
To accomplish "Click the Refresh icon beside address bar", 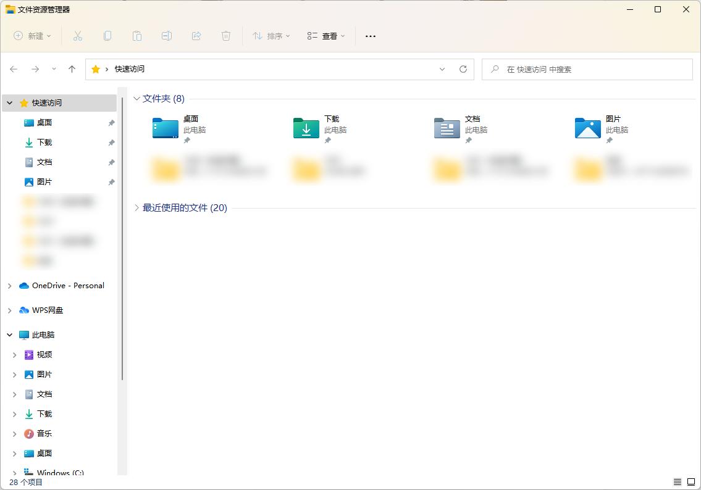I will coord(463,69).
